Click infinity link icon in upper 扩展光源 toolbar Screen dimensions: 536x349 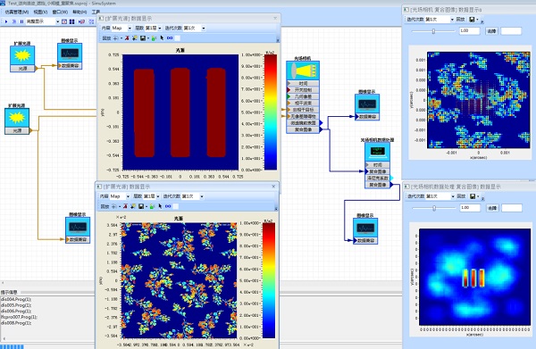pyautogui.click(x=170, y=38)
